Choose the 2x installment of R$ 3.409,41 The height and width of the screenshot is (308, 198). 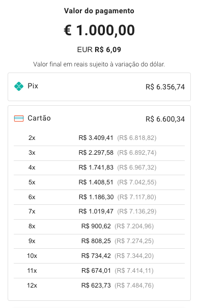pos(99,138)
